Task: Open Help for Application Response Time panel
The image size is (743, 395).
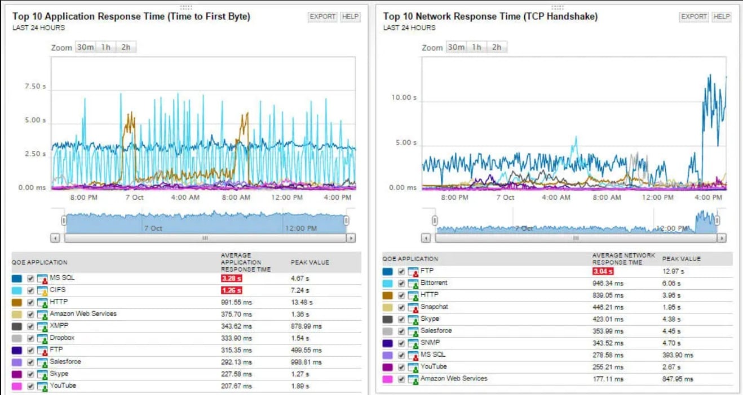Action: coord(350,17)
